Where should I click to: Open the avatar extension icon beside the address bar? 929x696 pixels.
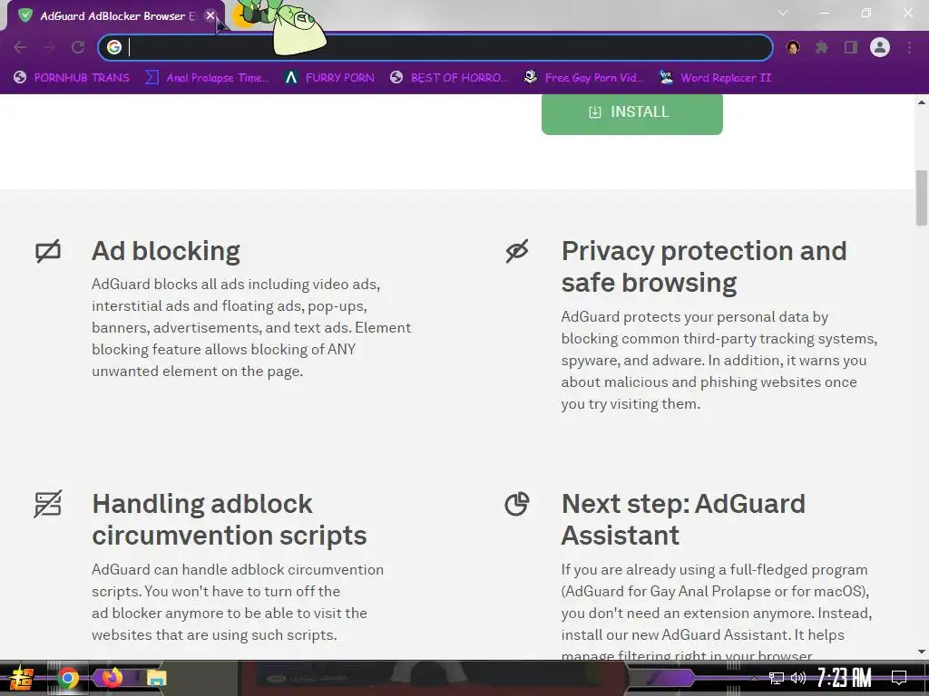[x=793, y=47]
